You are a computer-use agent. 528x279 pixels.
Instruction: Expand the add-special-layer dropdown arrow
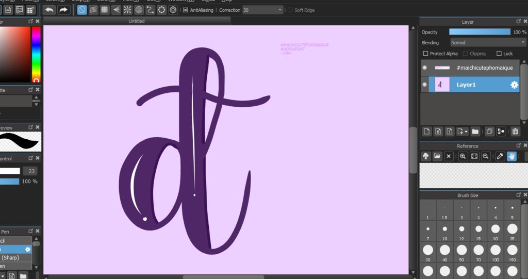(466, 132)
